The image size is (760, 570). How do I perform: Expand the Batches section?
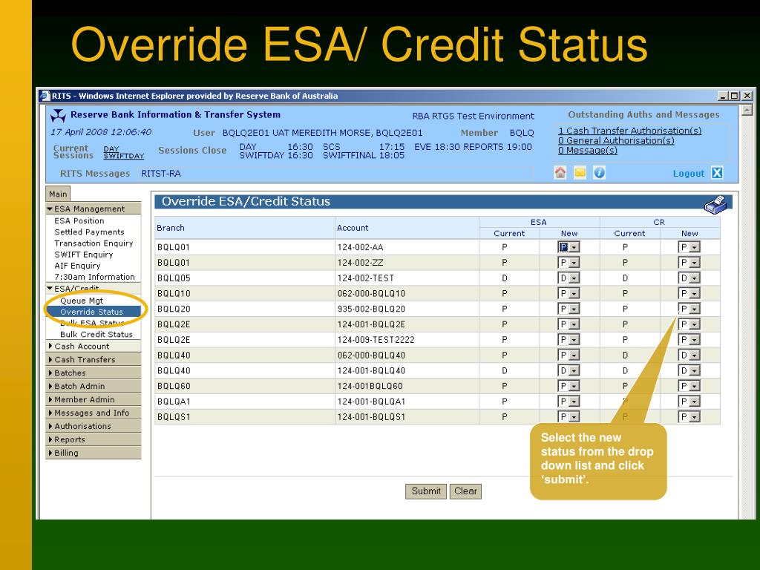click(93, 373)
